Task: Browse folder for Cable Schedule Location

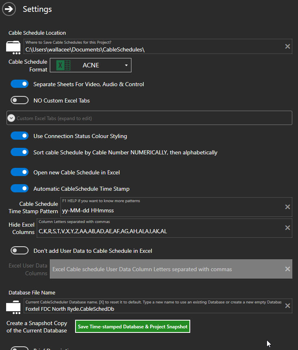Action: 13,47
